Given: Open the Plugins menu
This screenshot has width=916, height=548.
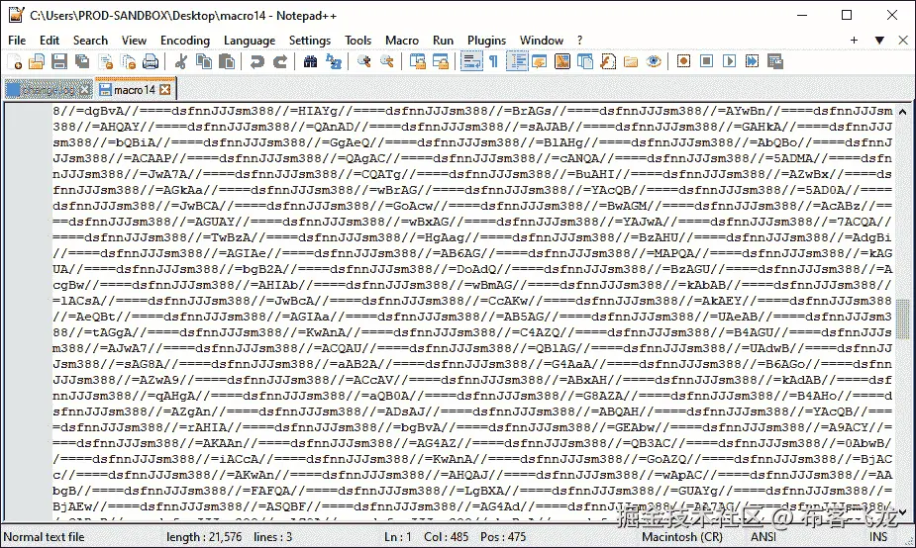Looking at the screenshot, I should point(486,41).
